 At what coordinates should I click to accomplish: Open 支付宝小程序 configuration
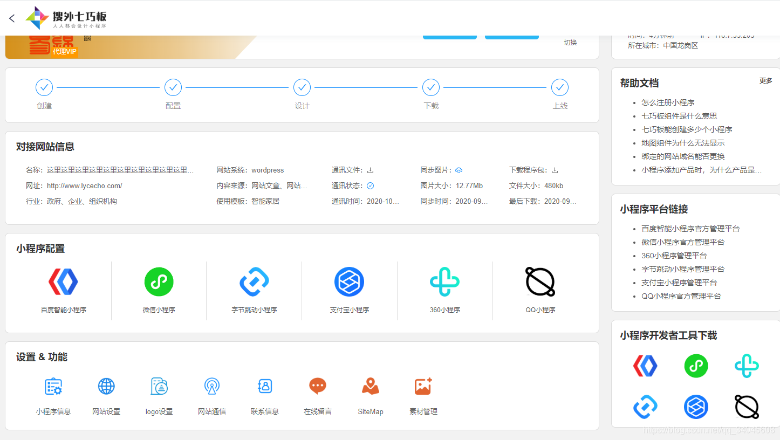click(350, 290)
